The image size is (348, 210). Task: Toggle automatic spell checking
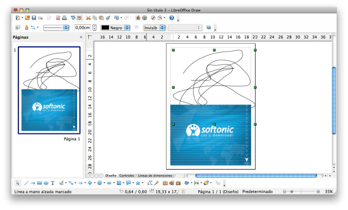point(79,18)
